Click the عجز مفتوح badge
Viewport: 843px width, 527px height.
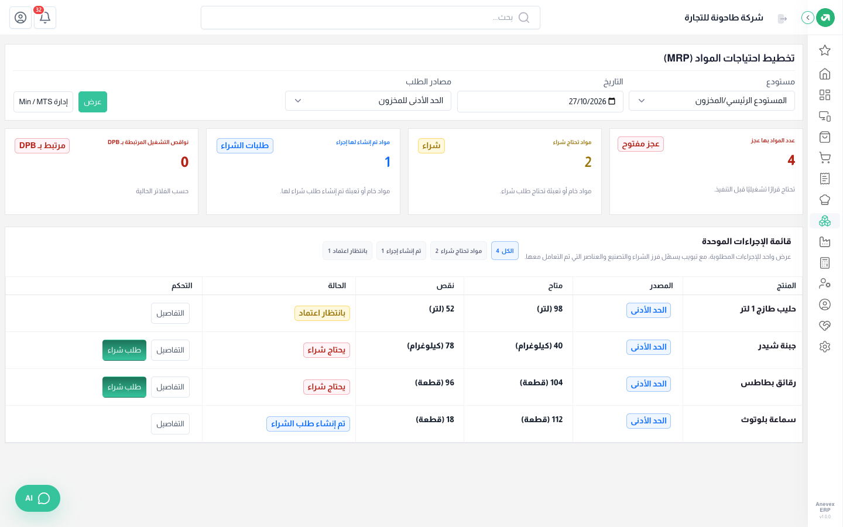[640, 144]
